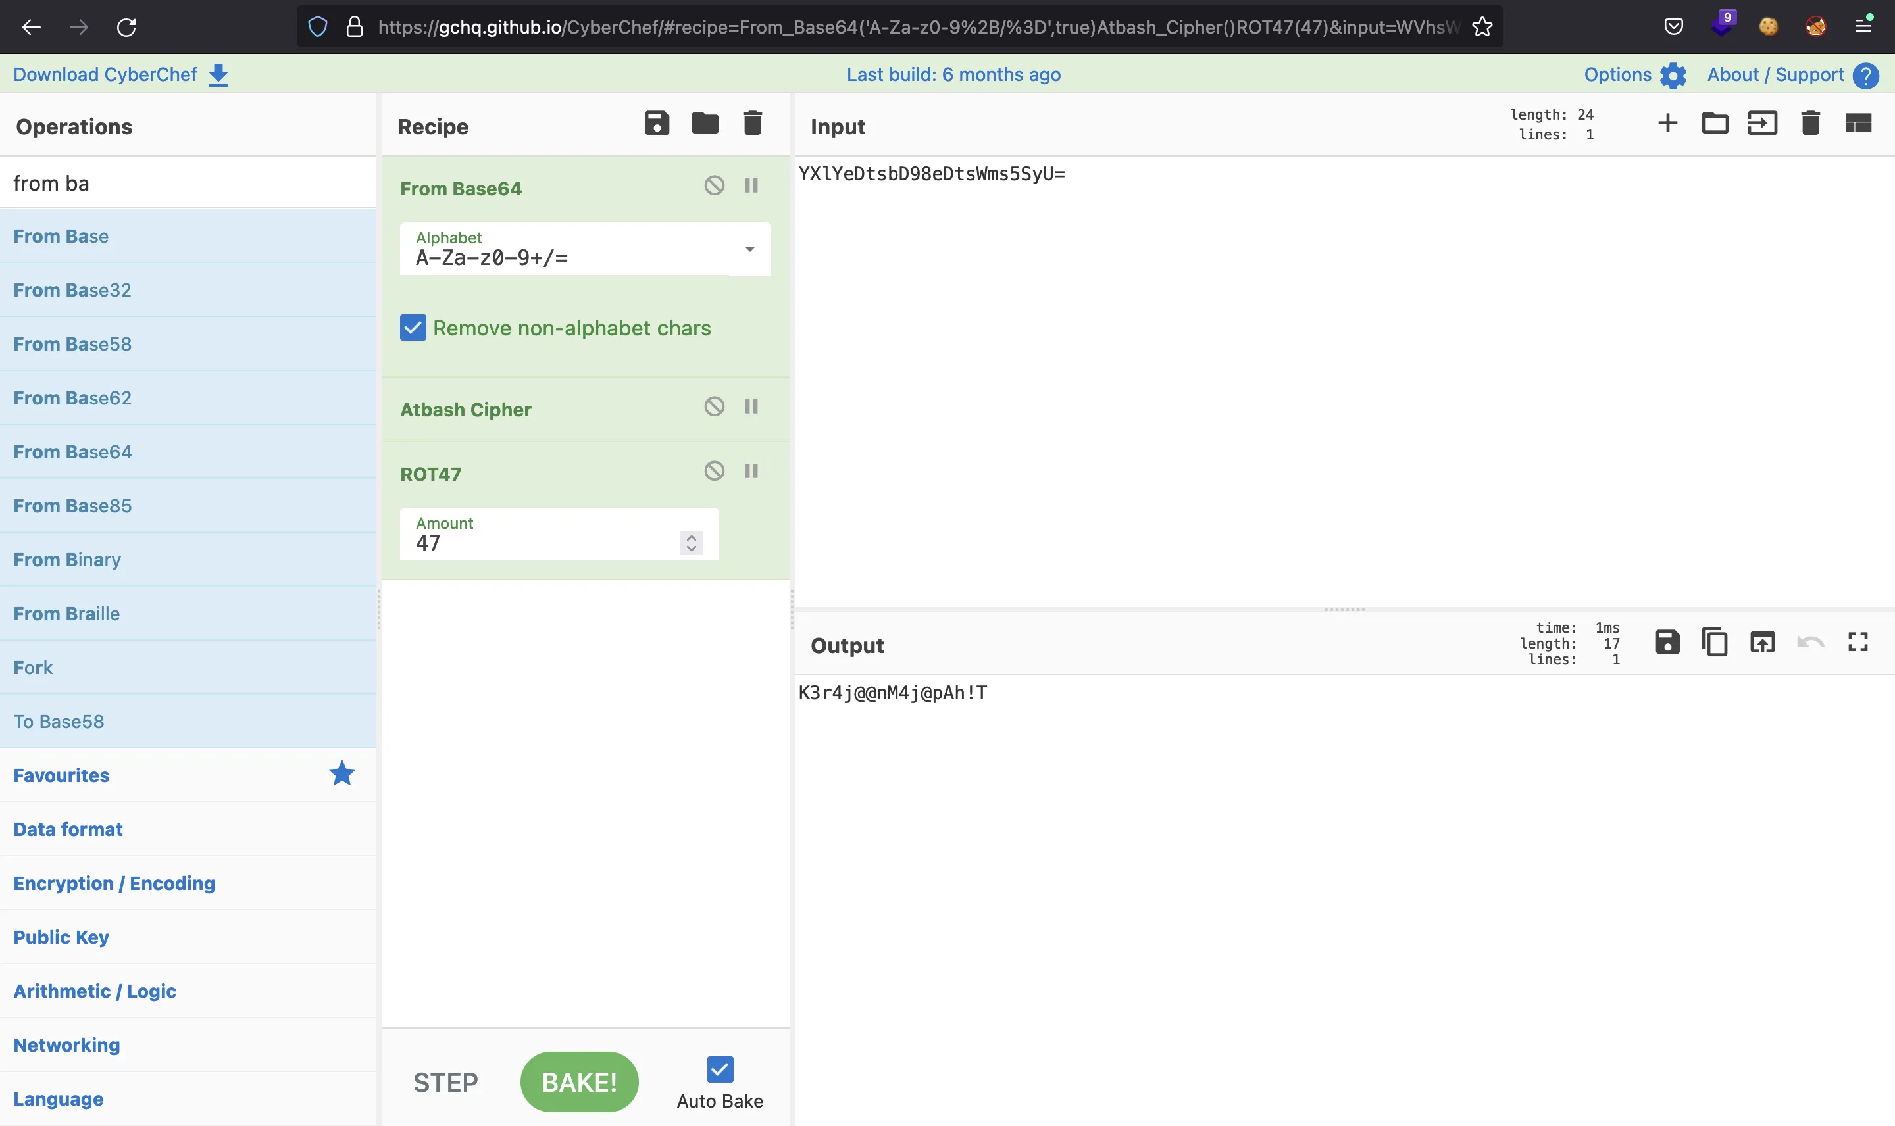The image size is (1895, 1126).
Task: Adjust the ROT47 amount stepper
Action: click(692, 541)
